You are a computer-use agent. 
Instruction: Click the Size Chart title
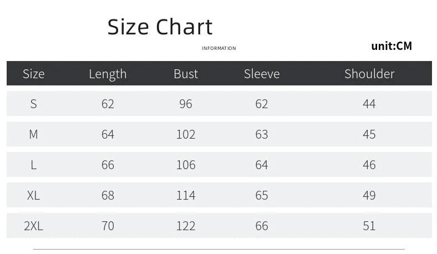(160, 27)
